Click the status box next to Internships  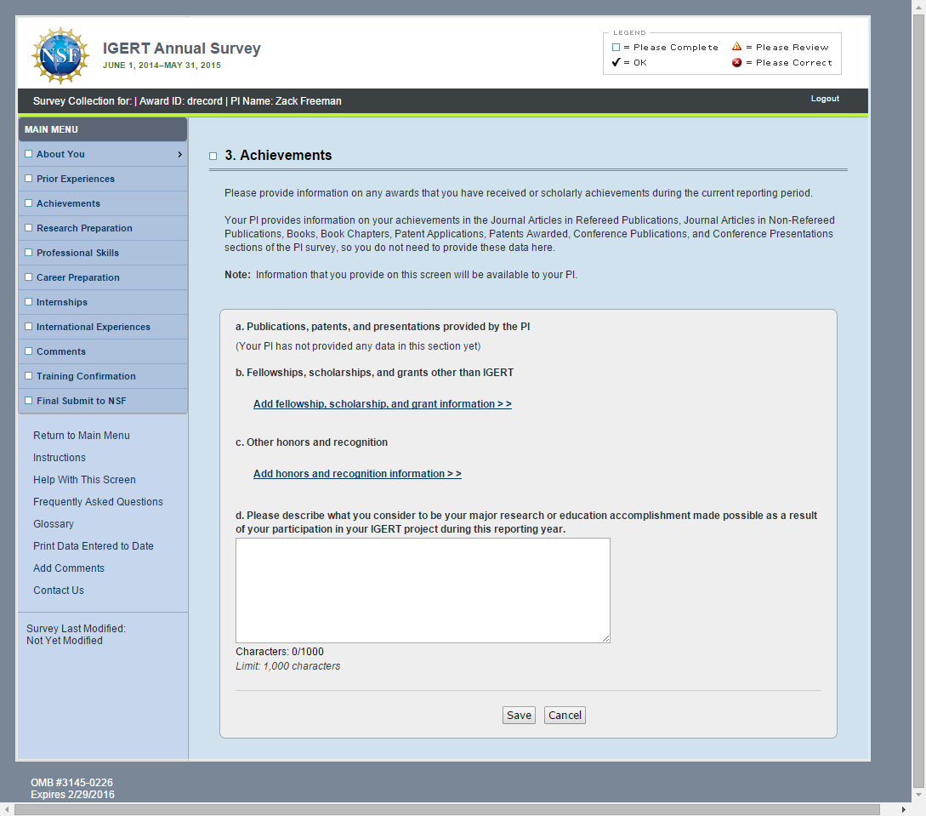28,301
